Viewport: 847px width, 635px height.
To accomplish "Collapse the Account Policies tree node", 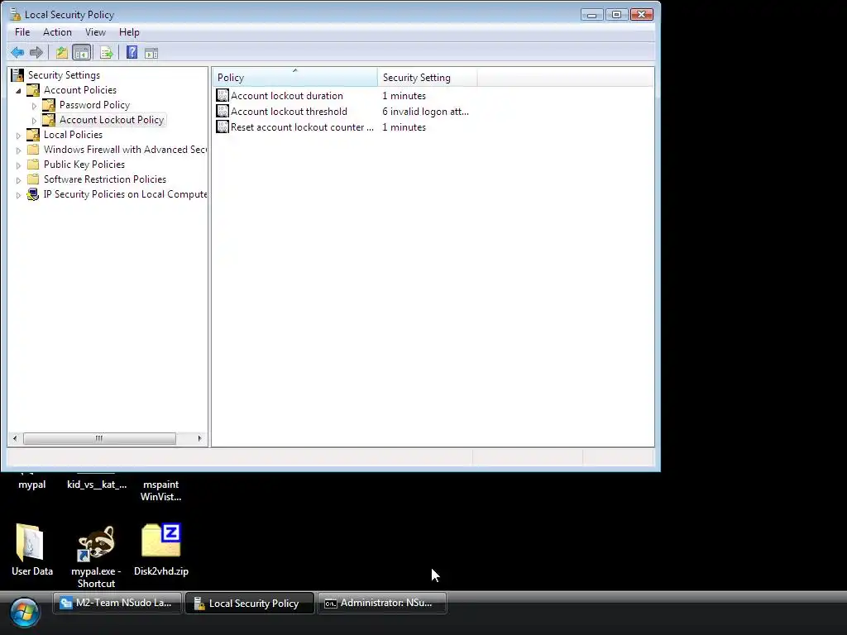I will pyautogui.click(x=18, y=91).
